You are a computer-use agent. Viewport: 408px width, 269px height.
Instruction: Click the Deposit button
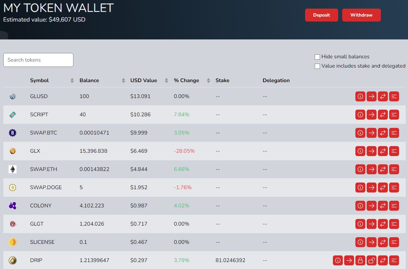point(322,15)
